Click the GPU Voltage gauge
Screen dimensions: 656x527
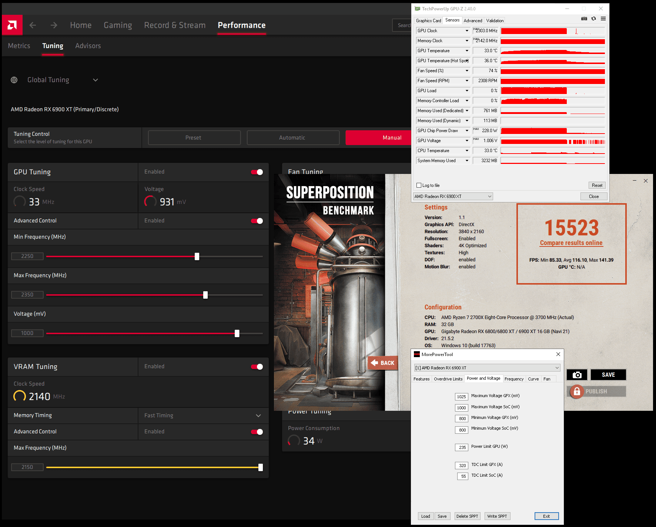click(x=150, y=202)
